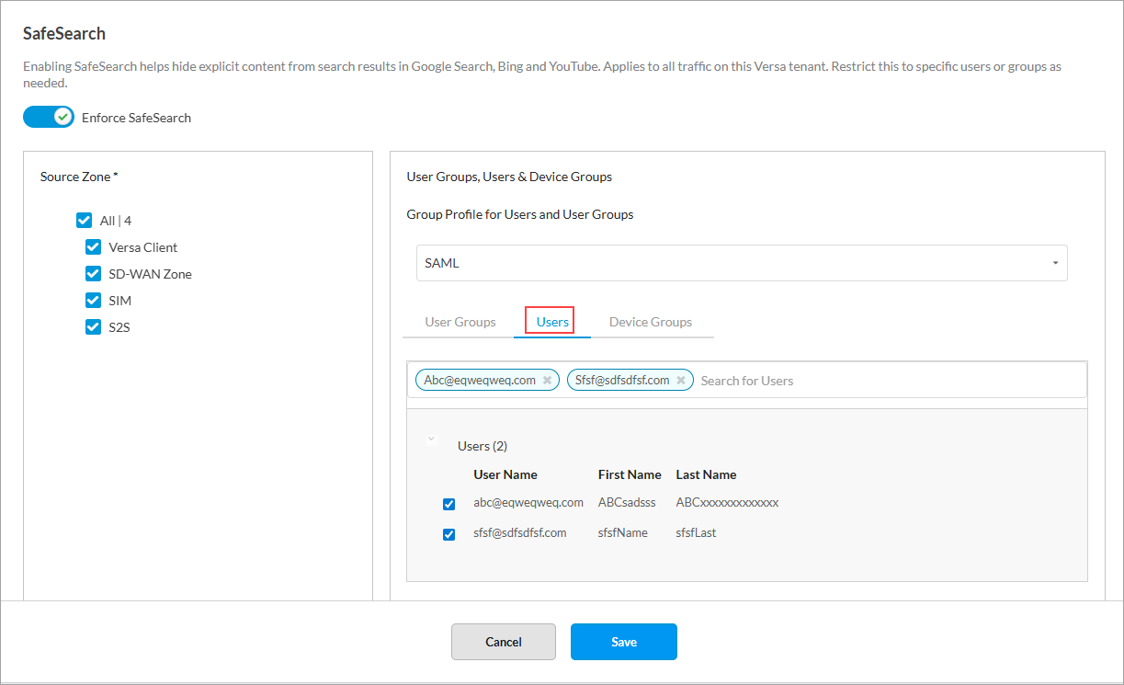Viewport: 1124px width, 685px height.
Task: Open the SAML group profile dropdown
Action: pyautogui.click(x=741, y=263)
